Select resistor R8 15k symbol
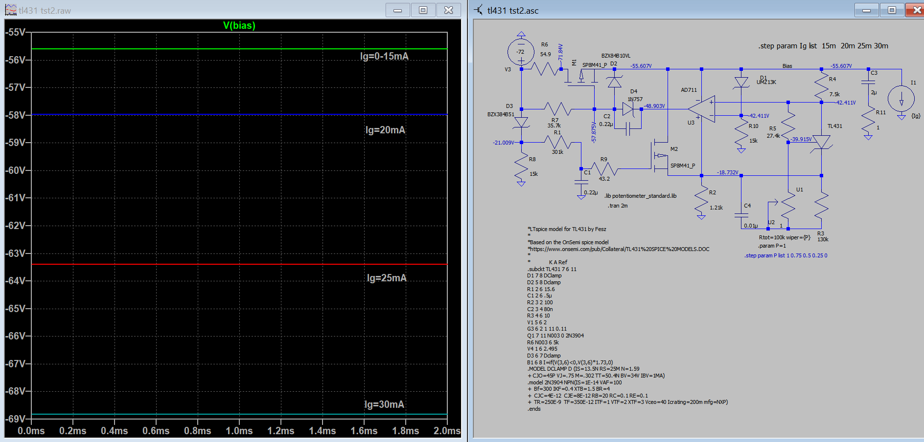Viewport: 924px width, 442px height. point(521,166)
